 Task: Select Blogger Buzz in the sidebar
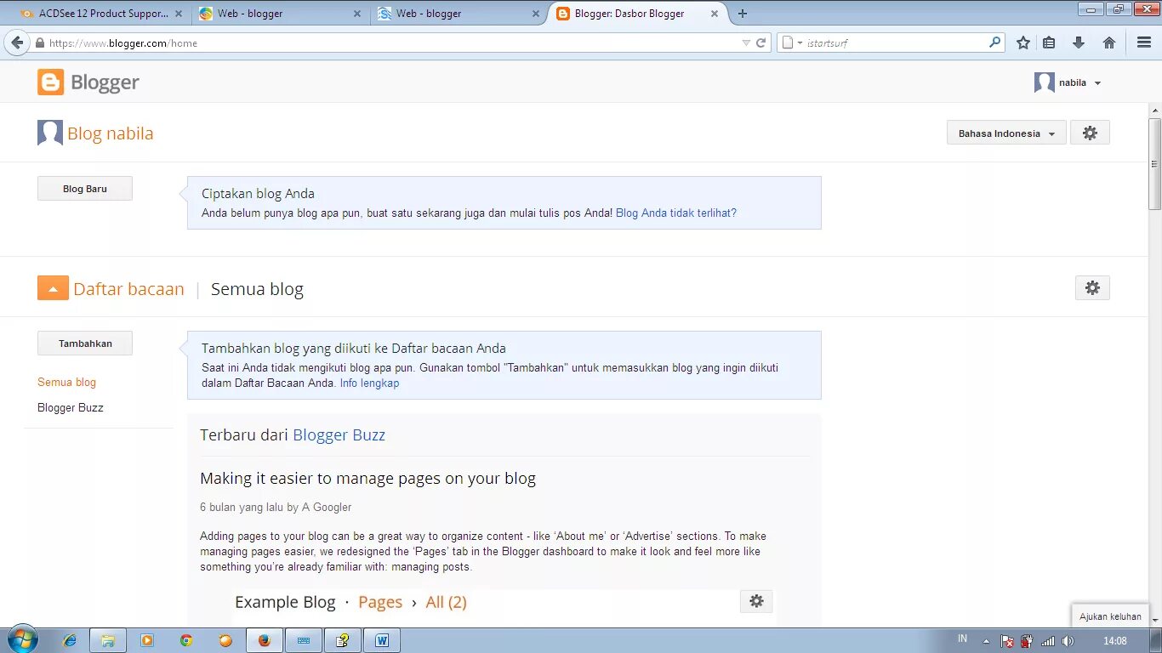(71, 408)
